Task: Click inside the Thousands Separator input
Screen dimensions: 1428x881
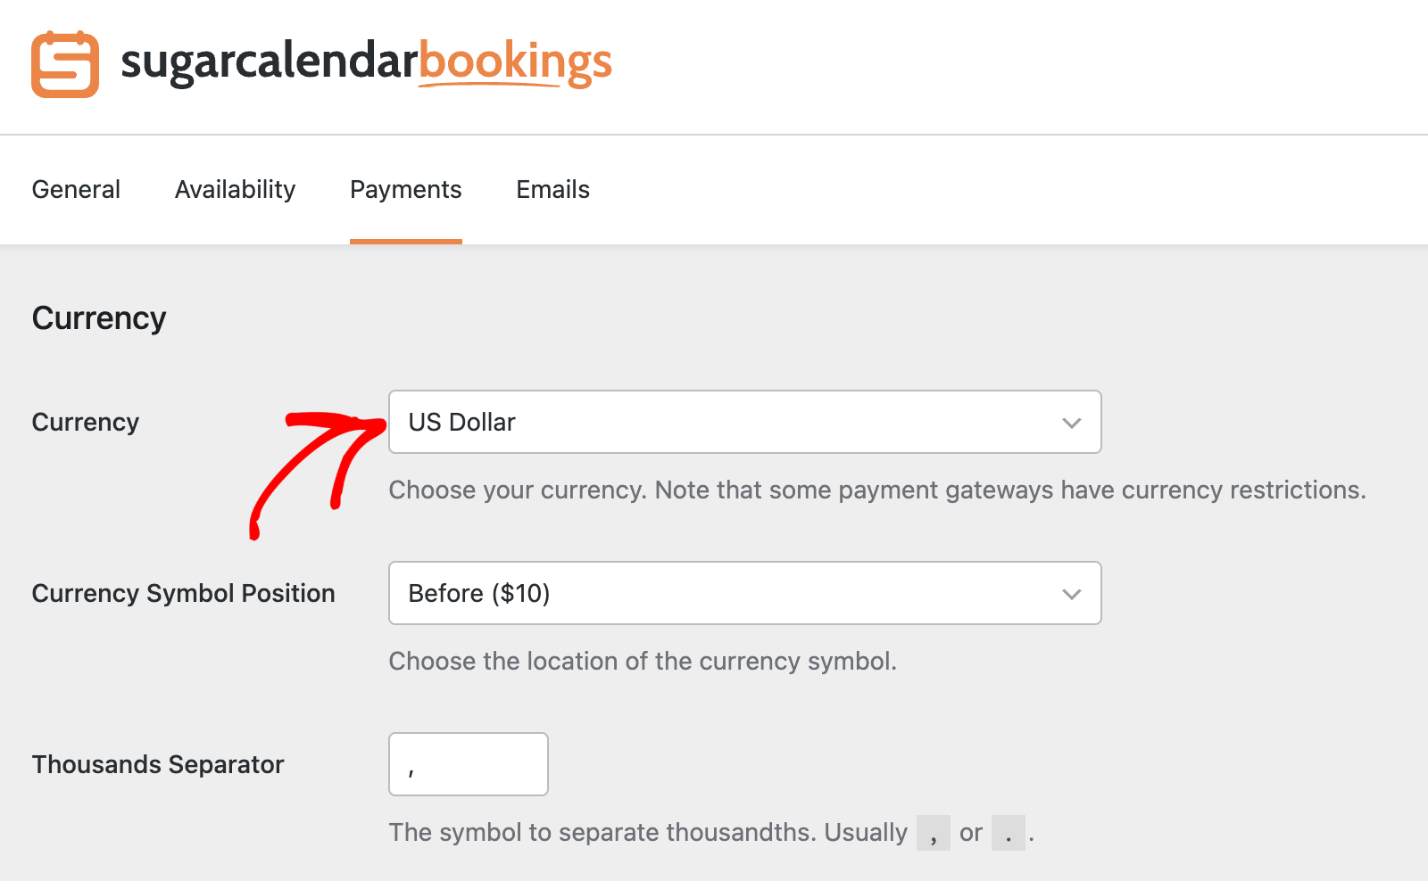Action: 468,763
